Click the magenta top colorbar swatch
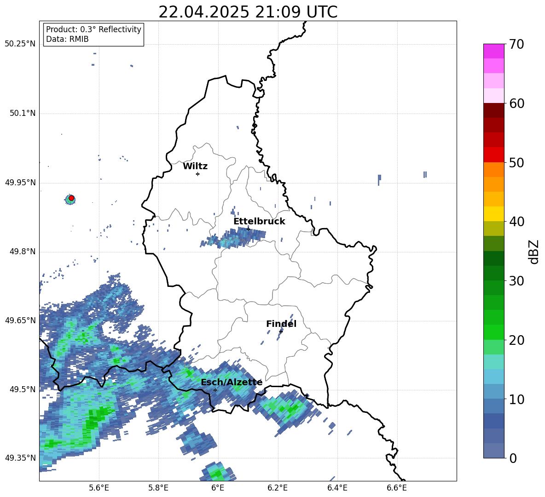 (x=493, y=51)
